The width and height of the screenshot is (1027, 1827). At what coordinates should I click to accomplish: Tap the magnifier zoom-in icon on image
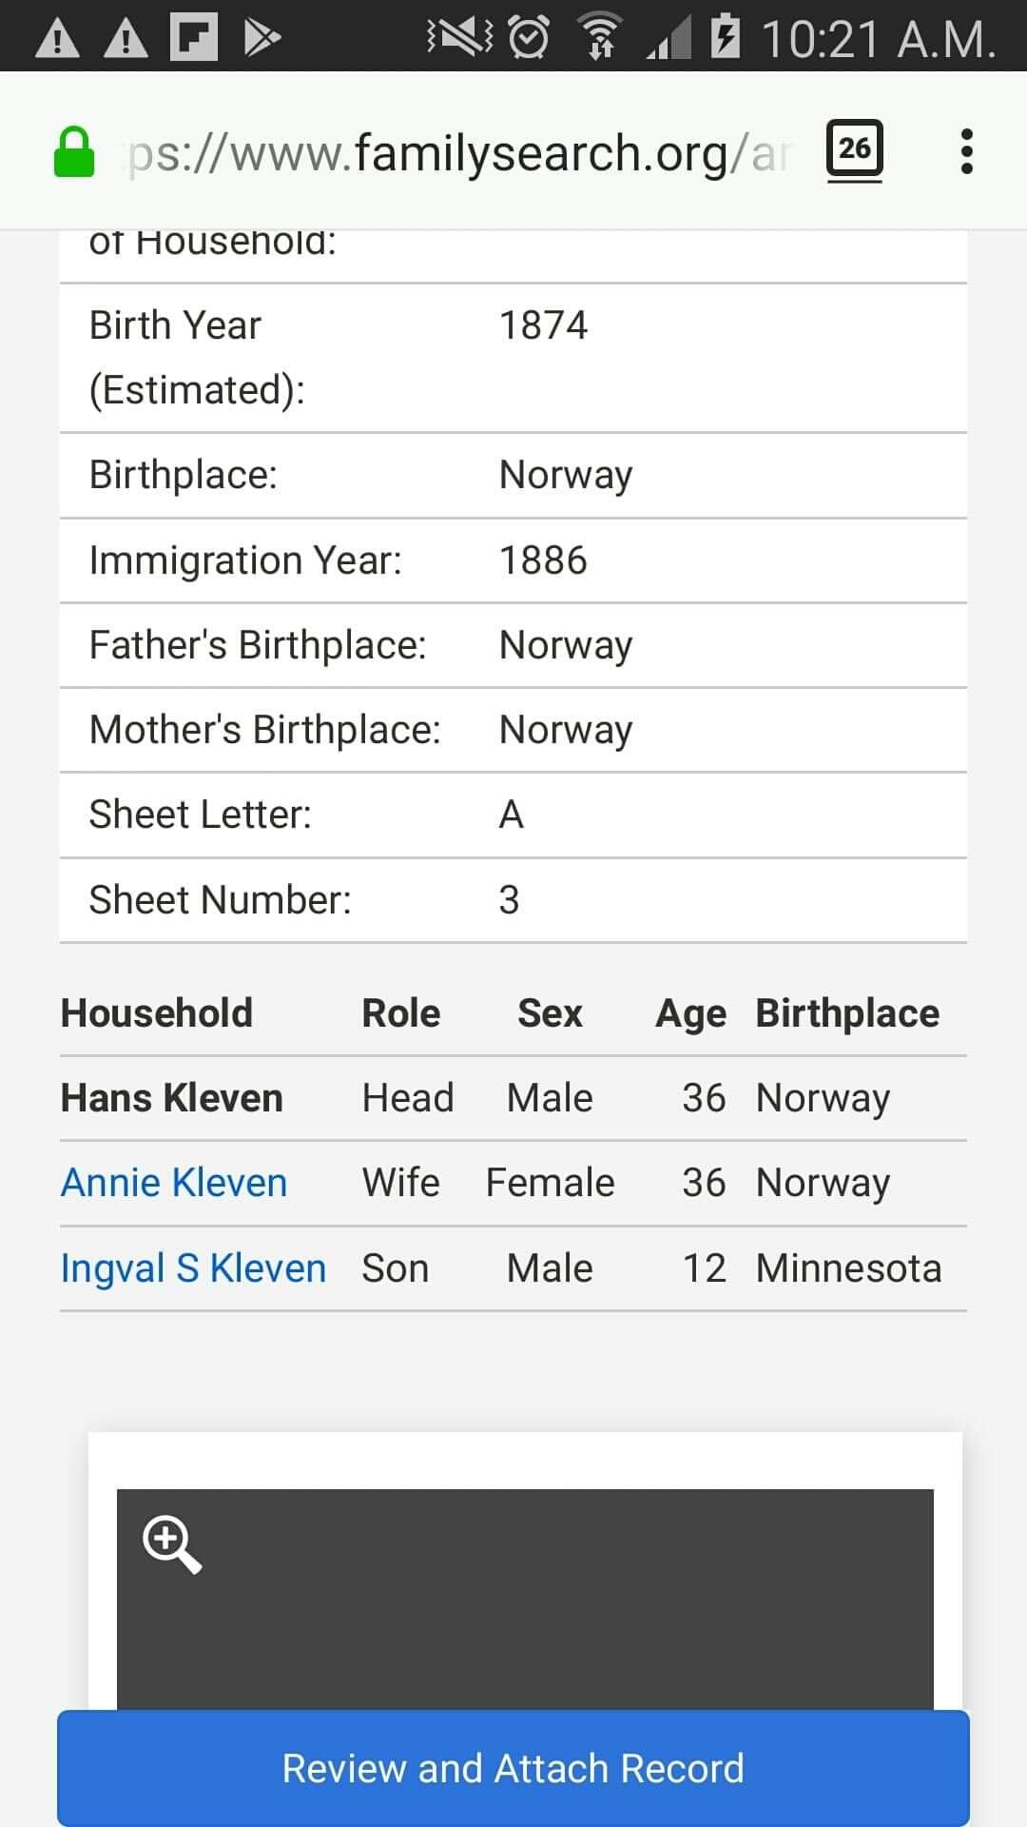(171, 1544)
